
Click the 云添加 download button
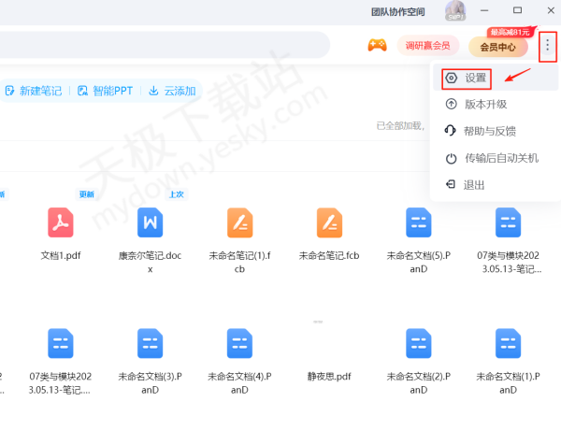[172, 91]
